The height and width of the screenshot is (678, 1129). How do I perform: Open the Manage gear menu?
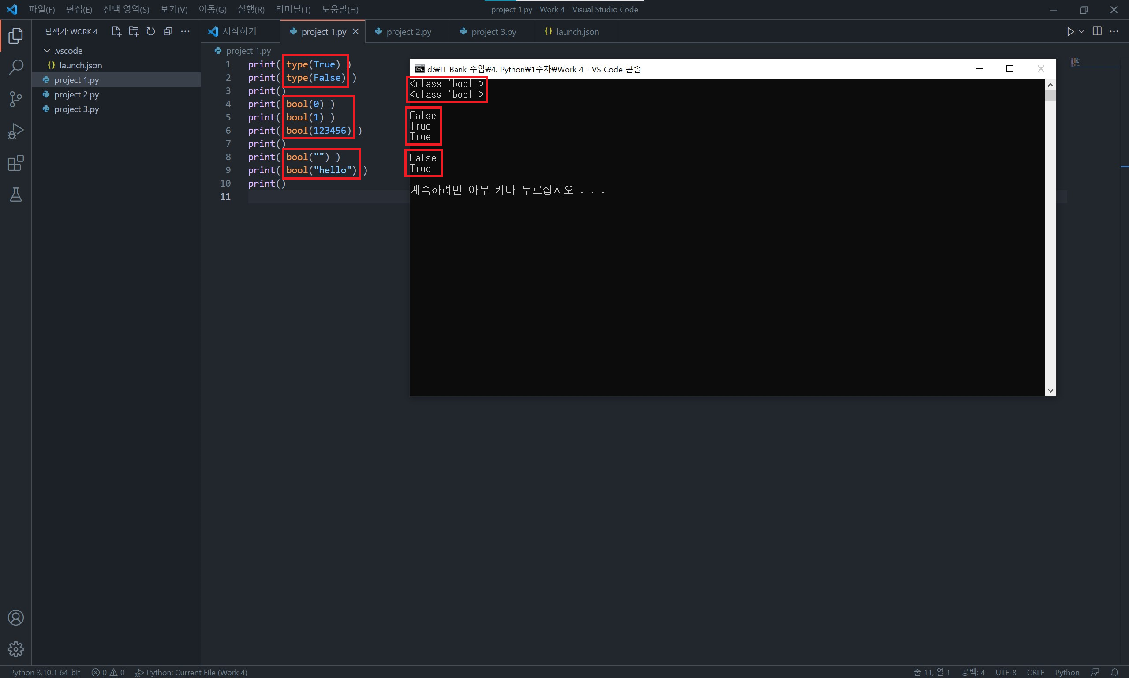(15, 649)
